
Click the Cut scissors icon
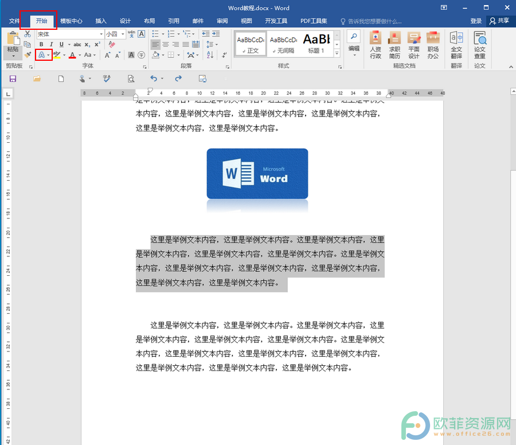pyautogui.click(x=28, y=34)
